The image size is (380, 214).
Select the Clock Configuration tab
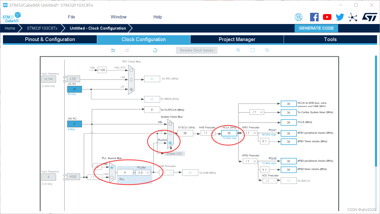click(x=144, y=39)
